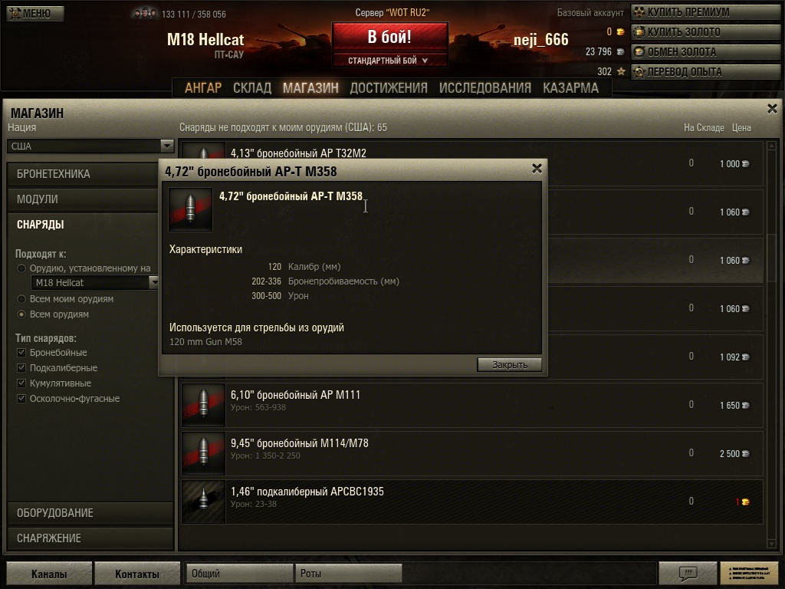Open the Общий chat channel tab
This screenshot has width=785, height=589.
coord(239,574)
